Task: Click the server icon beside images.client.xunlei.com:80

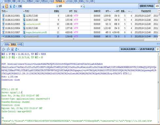Action: pyautogui.click(x=24, y=32)
